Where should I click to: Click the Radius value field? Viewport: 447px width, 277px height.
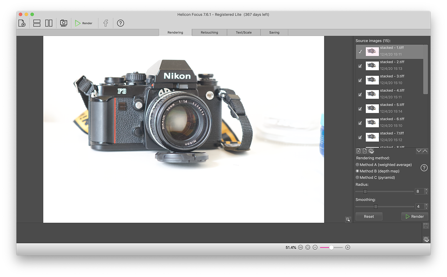pyautogui.click(x=419, y=191)
